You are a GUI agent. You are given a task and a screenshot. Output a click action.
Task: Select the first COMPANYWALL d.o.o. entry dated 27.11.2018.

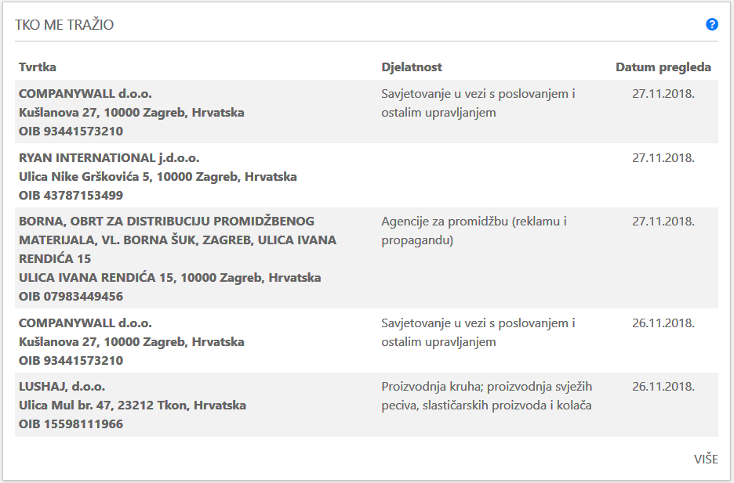(x=85, y=94)
